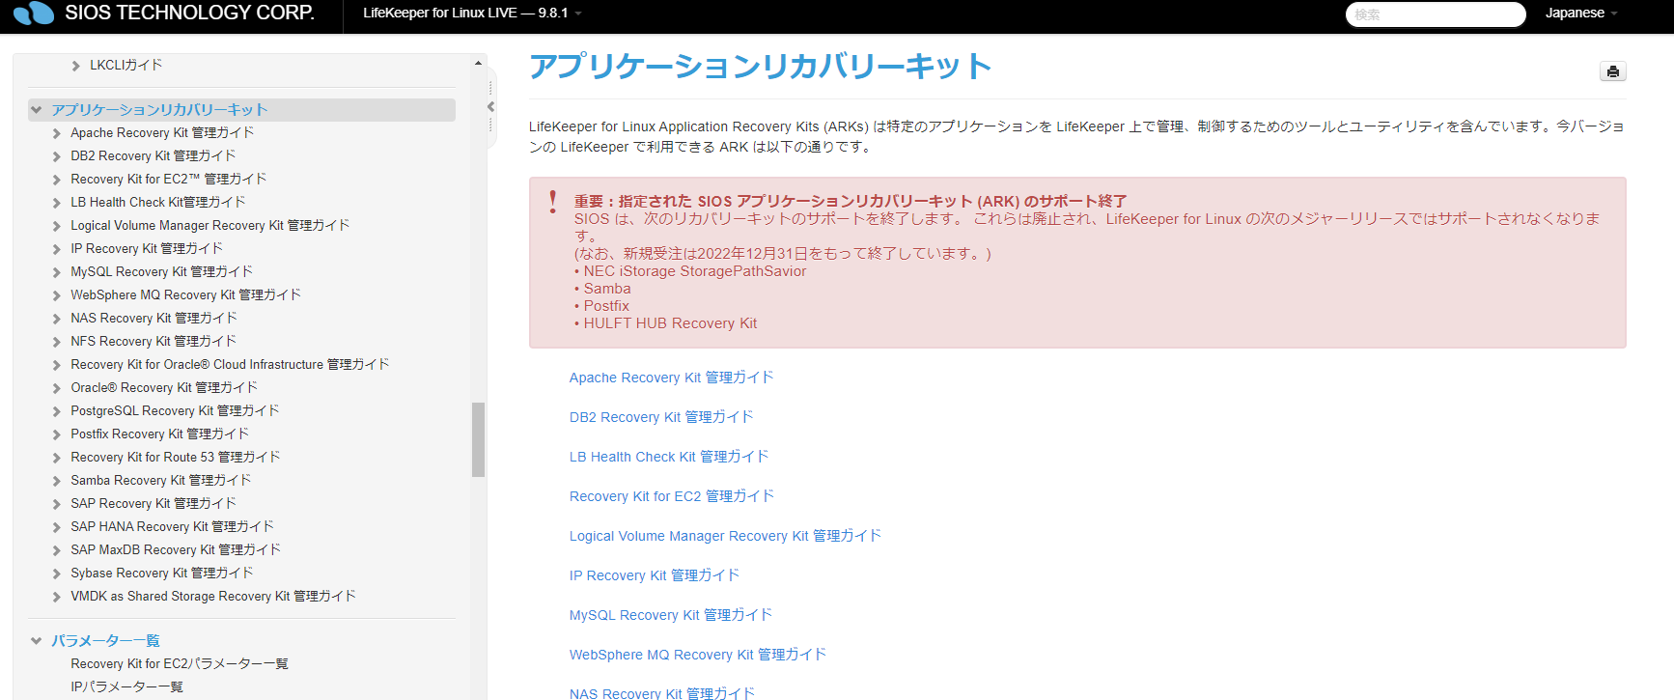
Task: Click the print page icon
Action: click(x=1612, y=71)
